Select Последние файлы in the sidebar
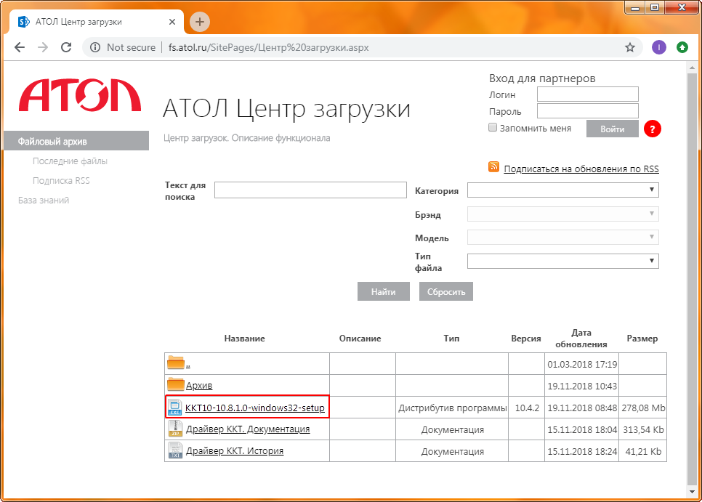 click(70, 161)
